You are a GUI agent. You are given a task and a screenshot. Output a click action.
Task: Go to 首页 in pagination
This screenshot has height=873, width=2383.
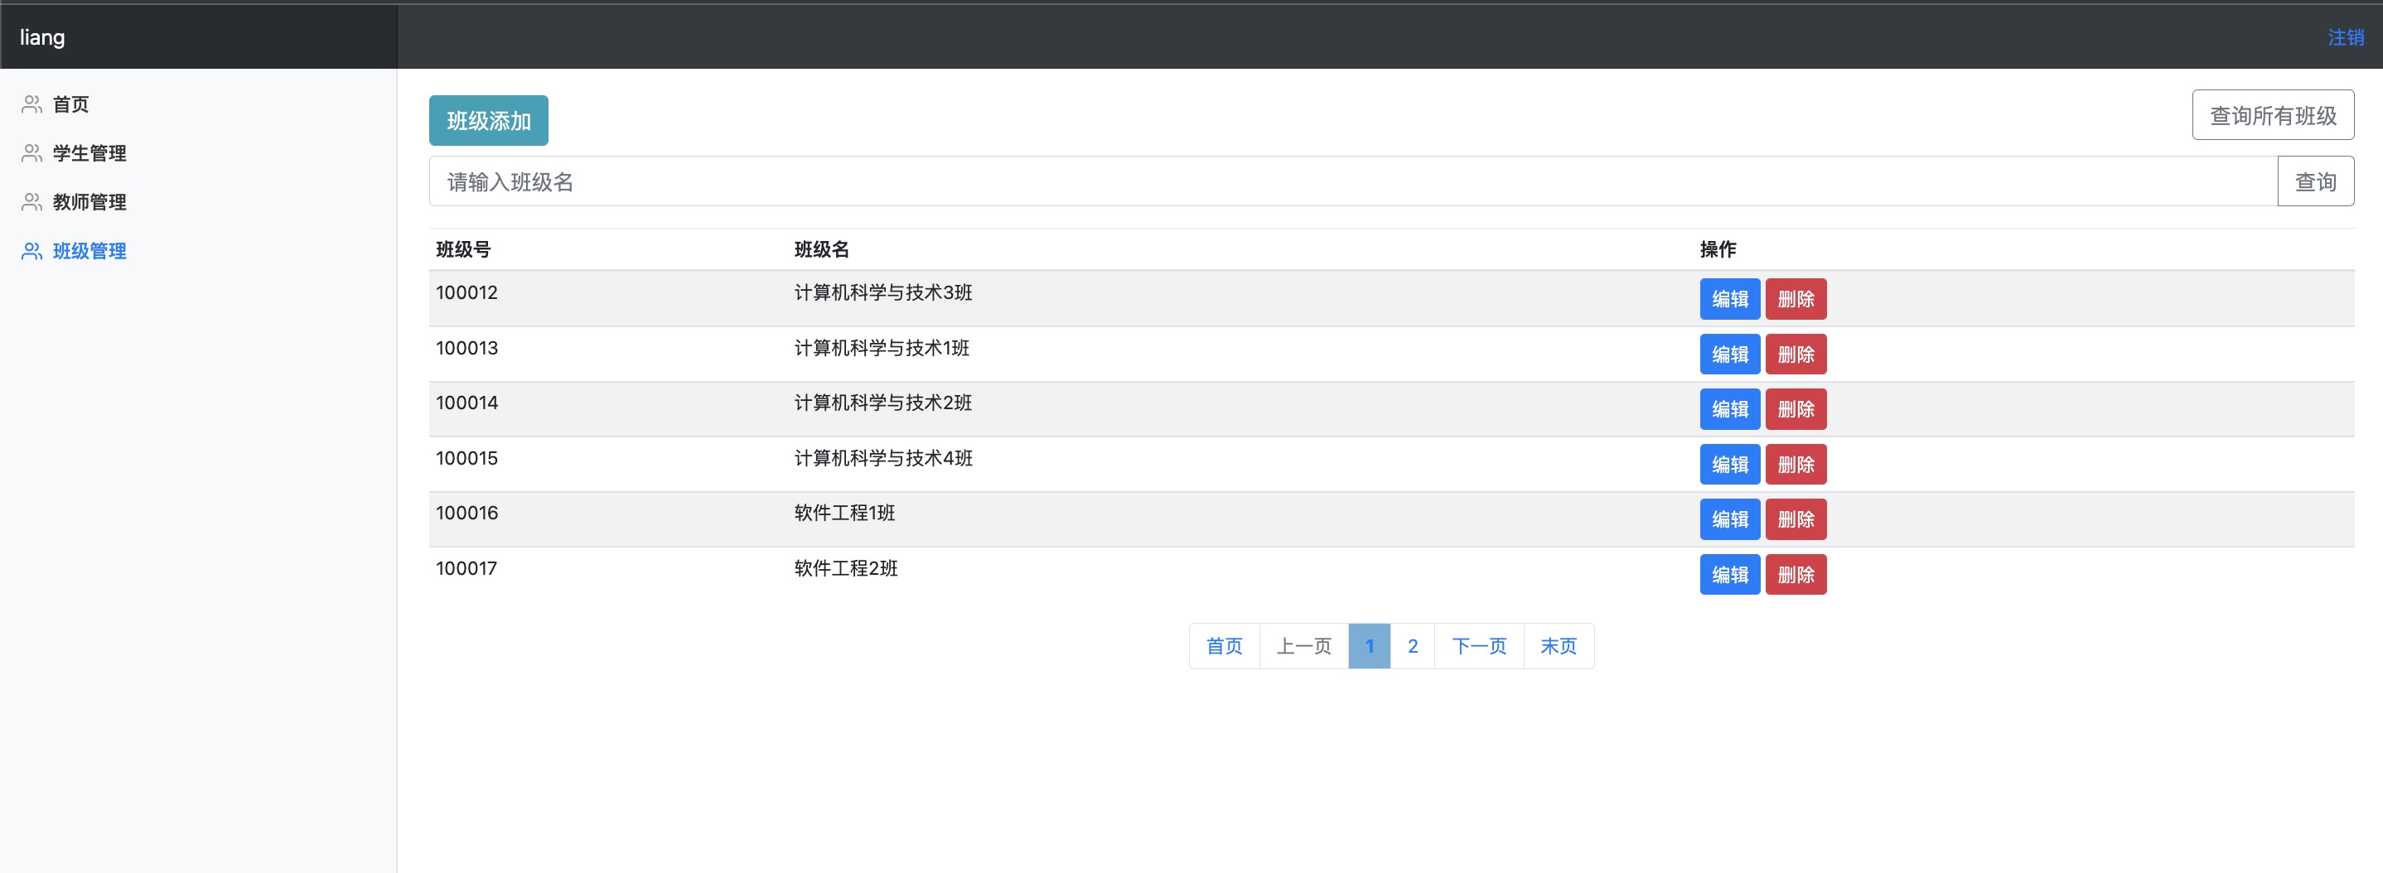[1224, 645]
